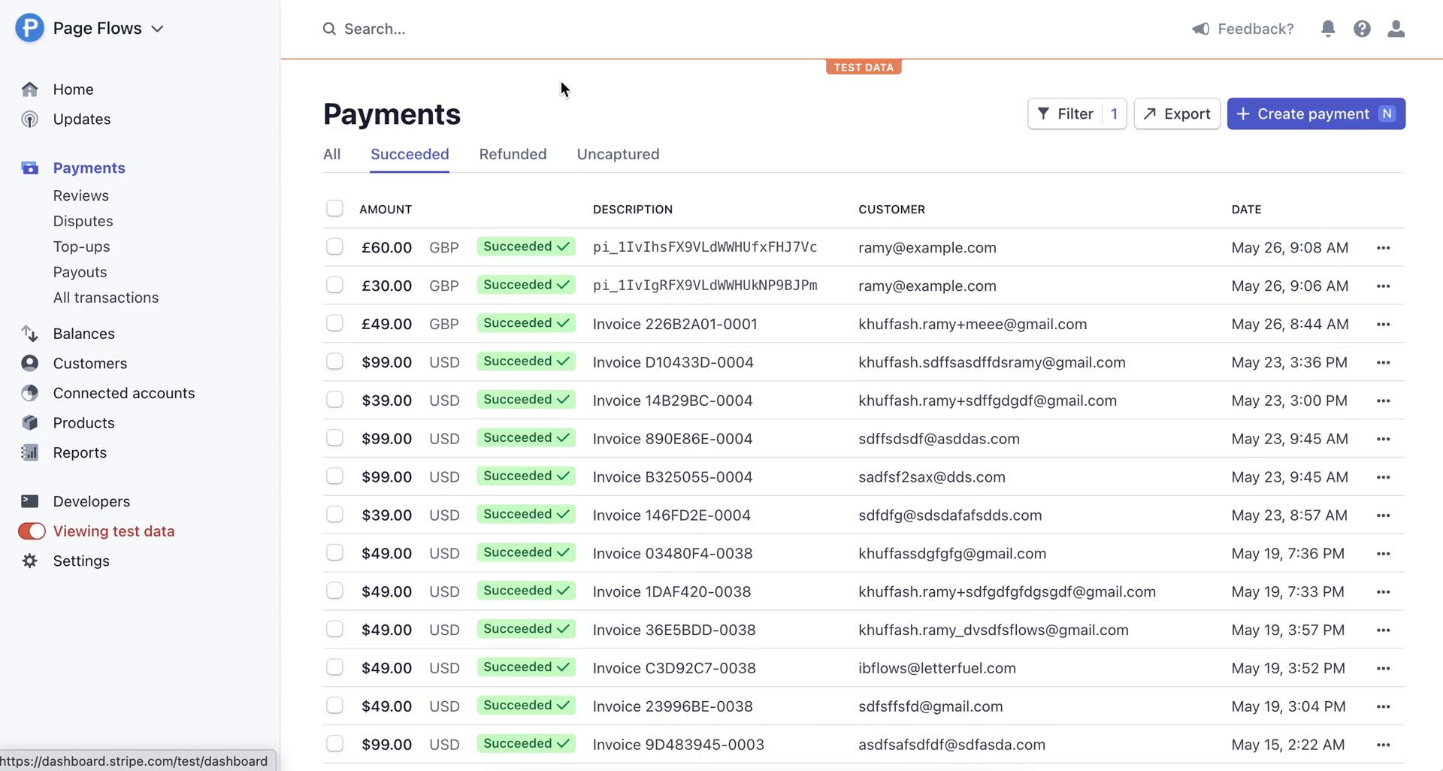The height and width of the screenshot is (771, 1443).
Task: Select the £60.00 payment checkbox
Action: [x=334, y=247]
